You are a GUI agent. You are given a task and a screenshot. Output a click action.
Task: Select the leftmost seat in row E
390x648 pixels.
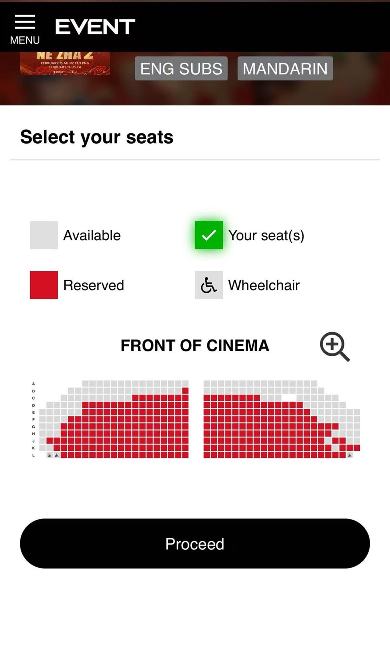pos(43,412)
